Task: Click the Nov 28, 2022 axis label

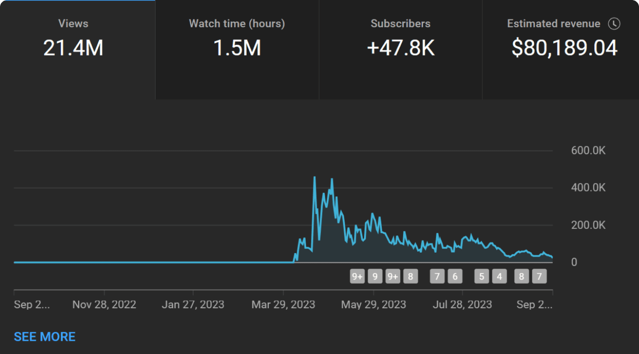Action: [x=104, y=304]
